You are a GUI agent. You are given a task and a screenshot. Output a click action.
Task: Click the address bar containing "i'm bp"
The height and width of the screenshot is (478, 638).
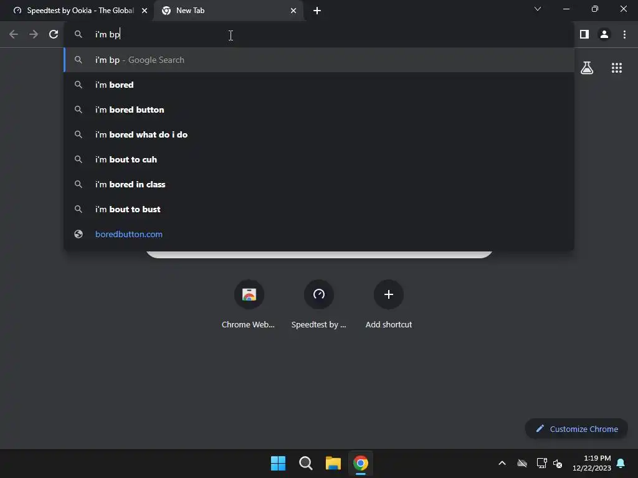click(x=319, y=34)
